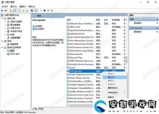Click the gear icon beside Plug and Play
The width and height of the screenshot is (159, 114).
coord(68,58)
